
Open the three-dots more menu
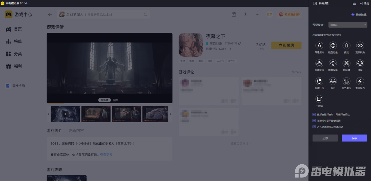258,14
